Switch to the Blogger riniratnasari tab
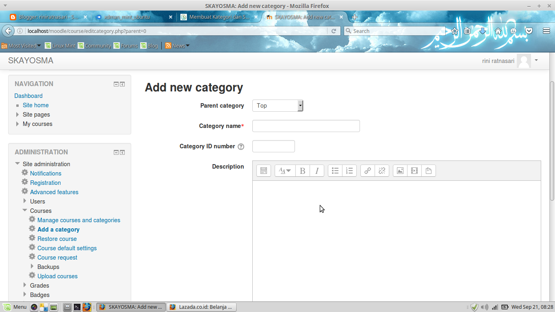 (48, 17)
